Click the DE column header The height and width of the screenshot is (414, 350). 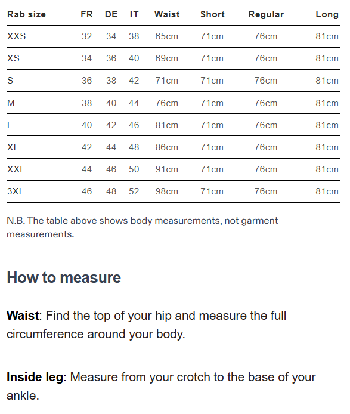pos(111,14)
